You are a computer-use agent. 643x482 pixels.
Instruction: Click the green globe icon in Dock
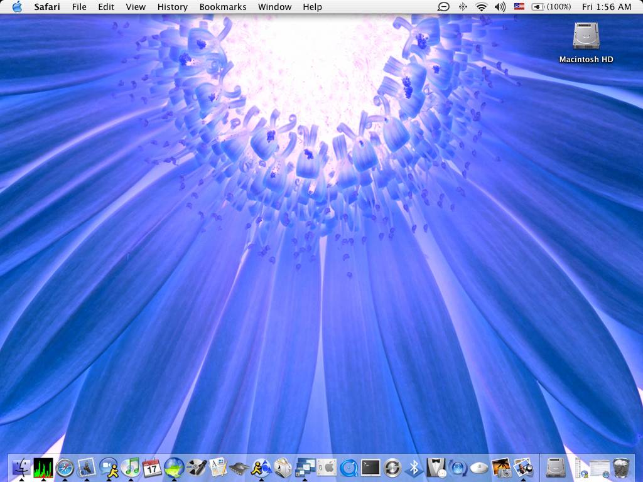(174, 467)
